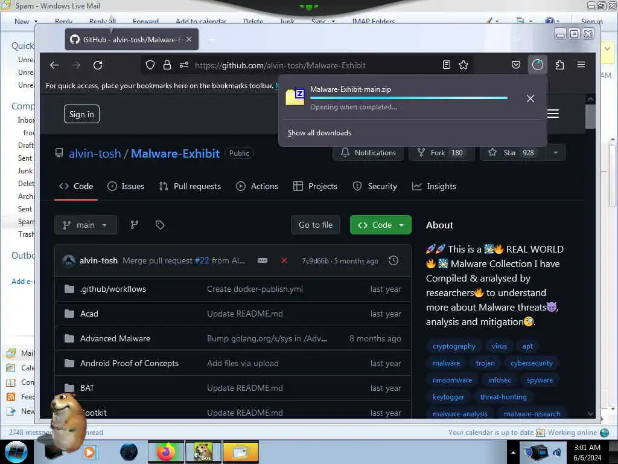Open the tracking protection shield icon
This screenshot has width=618, height=464.
(150, 65)
